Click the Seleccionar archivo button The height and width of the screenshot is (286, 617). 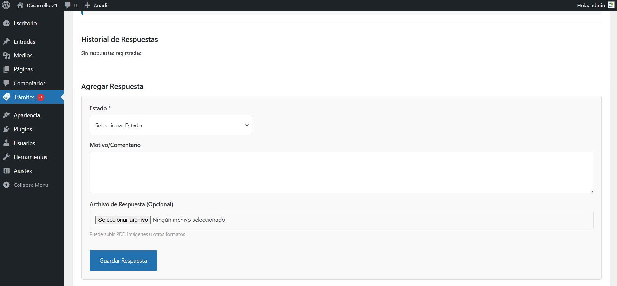[x=123, y=220]
